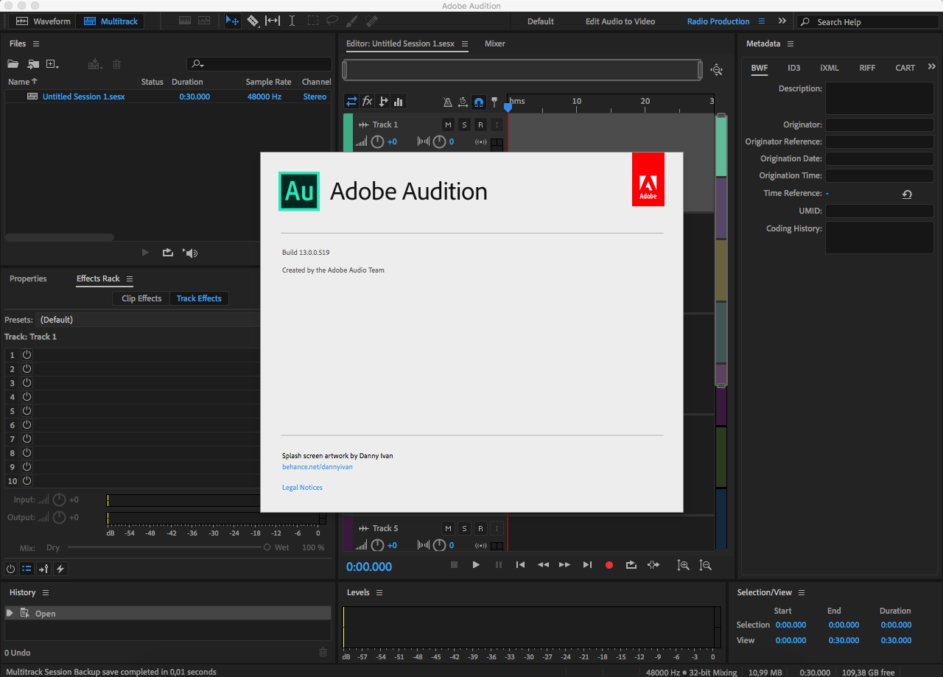The width and height of the screenshot is (943, 677).
Task: Open the Files panel menu
Action: [36, 44]
